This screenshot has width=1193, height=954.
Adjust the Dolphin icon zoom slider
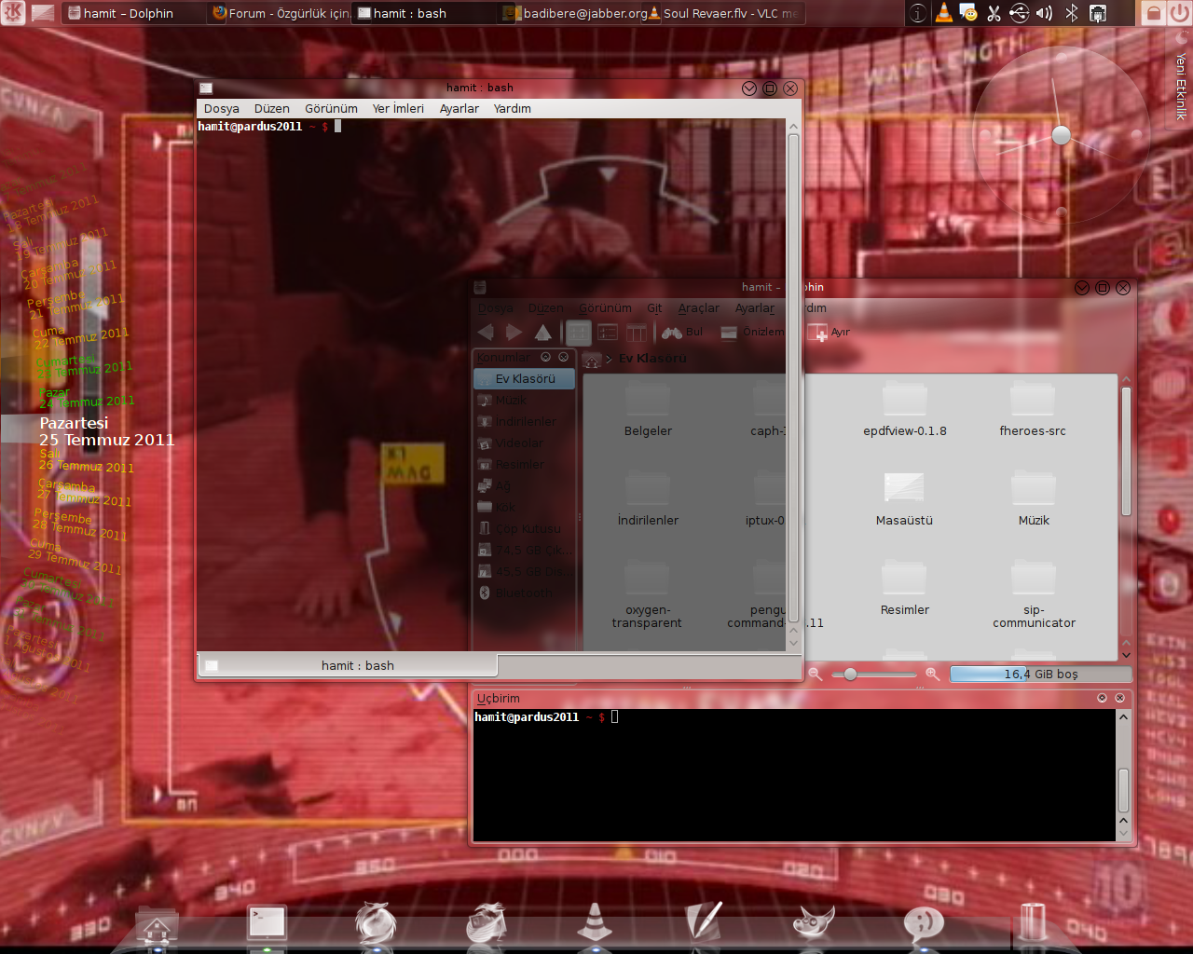[x=850, y=674]
